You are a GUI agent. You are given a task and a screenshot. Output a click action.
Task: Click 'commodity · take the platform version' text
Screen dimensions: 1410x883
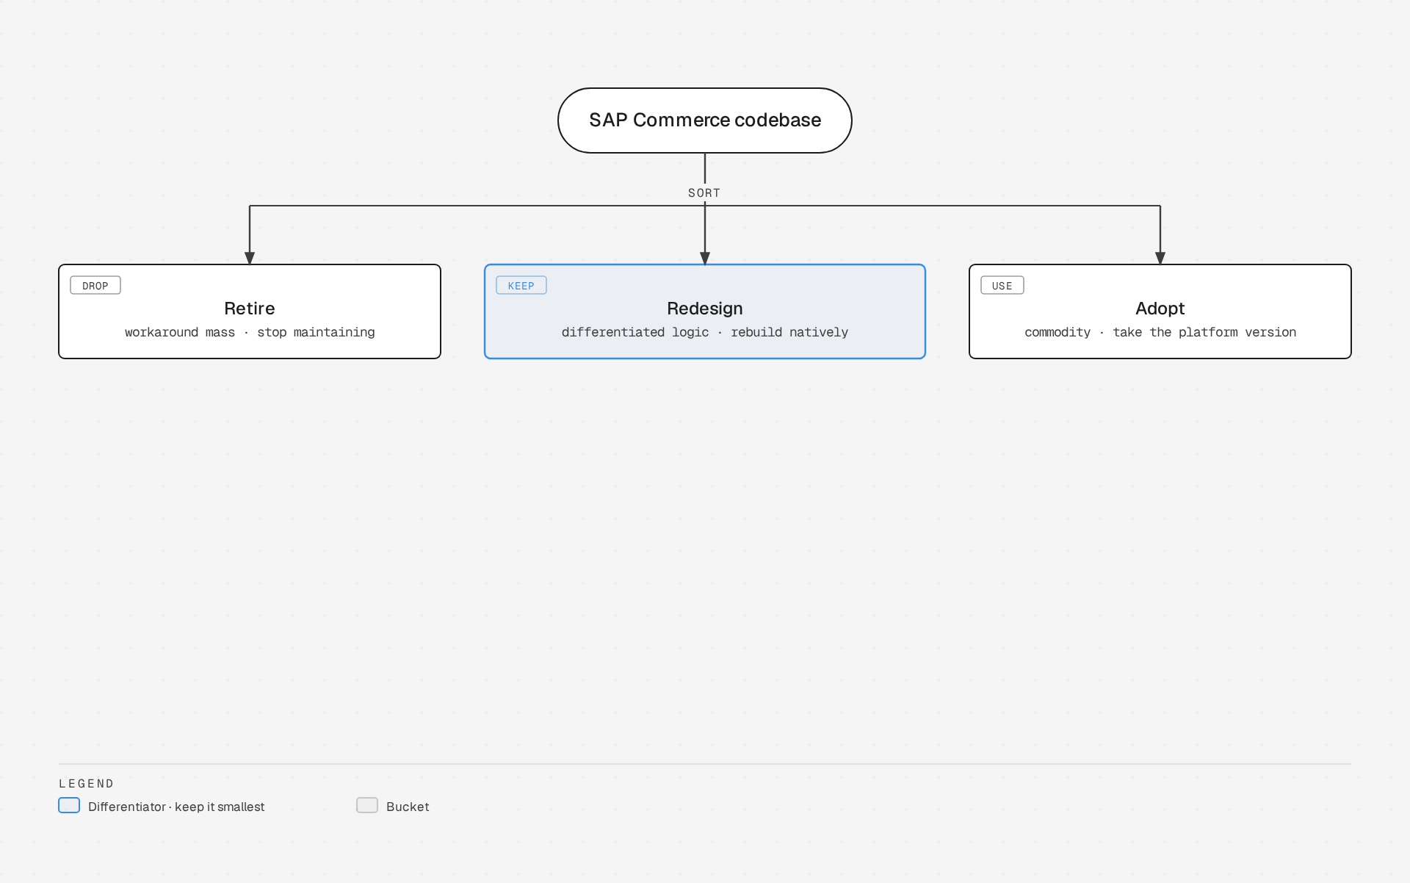1160,332
